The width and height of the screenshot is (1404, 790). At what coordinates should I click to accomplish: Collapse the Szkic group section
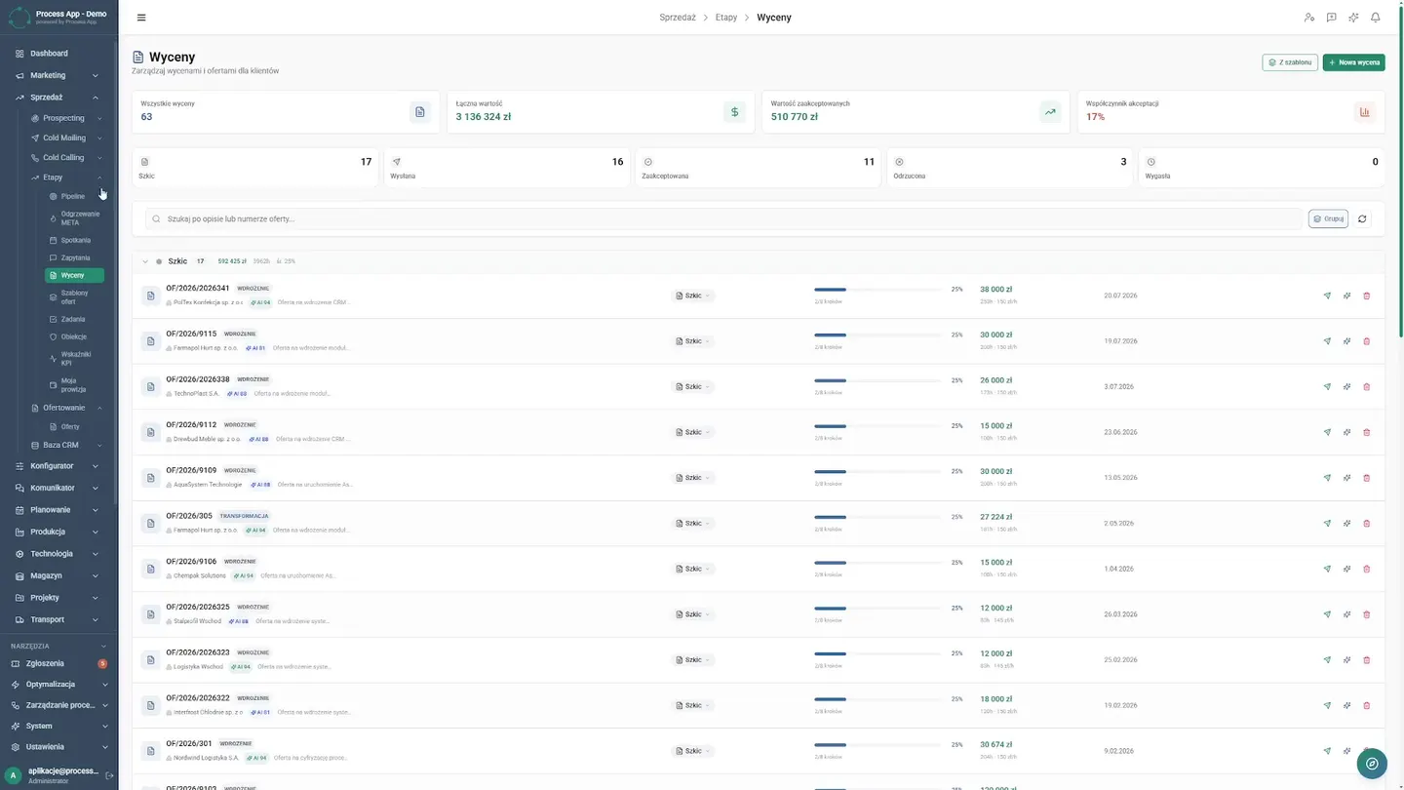pyautogui.click(x=145, y=261)
